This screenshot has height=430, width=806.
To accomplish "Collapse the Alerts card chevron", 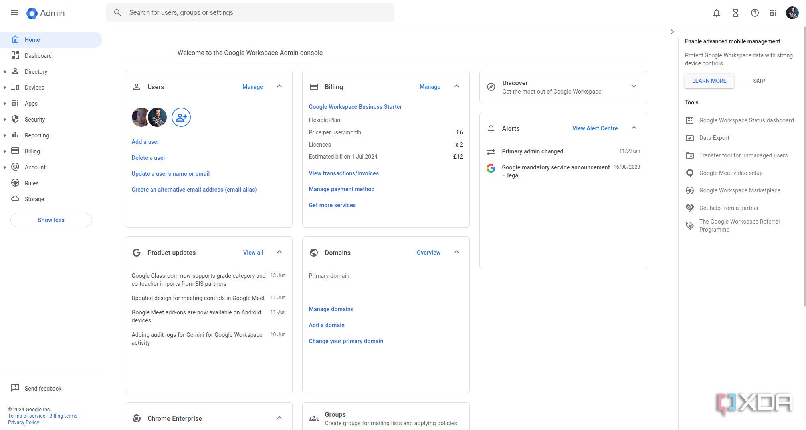I will click(x=634, y=128).
